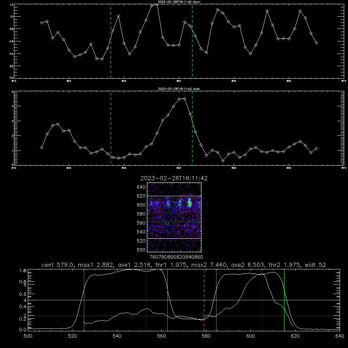Click the green vertical line near 585 in bottom plot
The width and height of the screenshot is (348, 348).
pyautogui.click(x=216, y=300)
